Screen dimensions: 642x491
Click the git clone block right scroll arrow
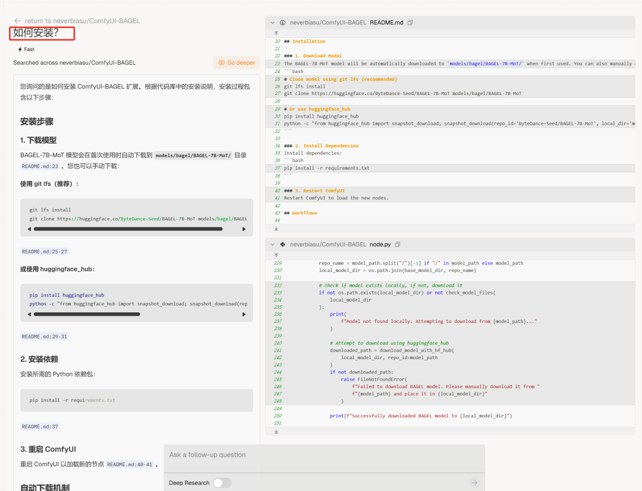tap(244, 229)
